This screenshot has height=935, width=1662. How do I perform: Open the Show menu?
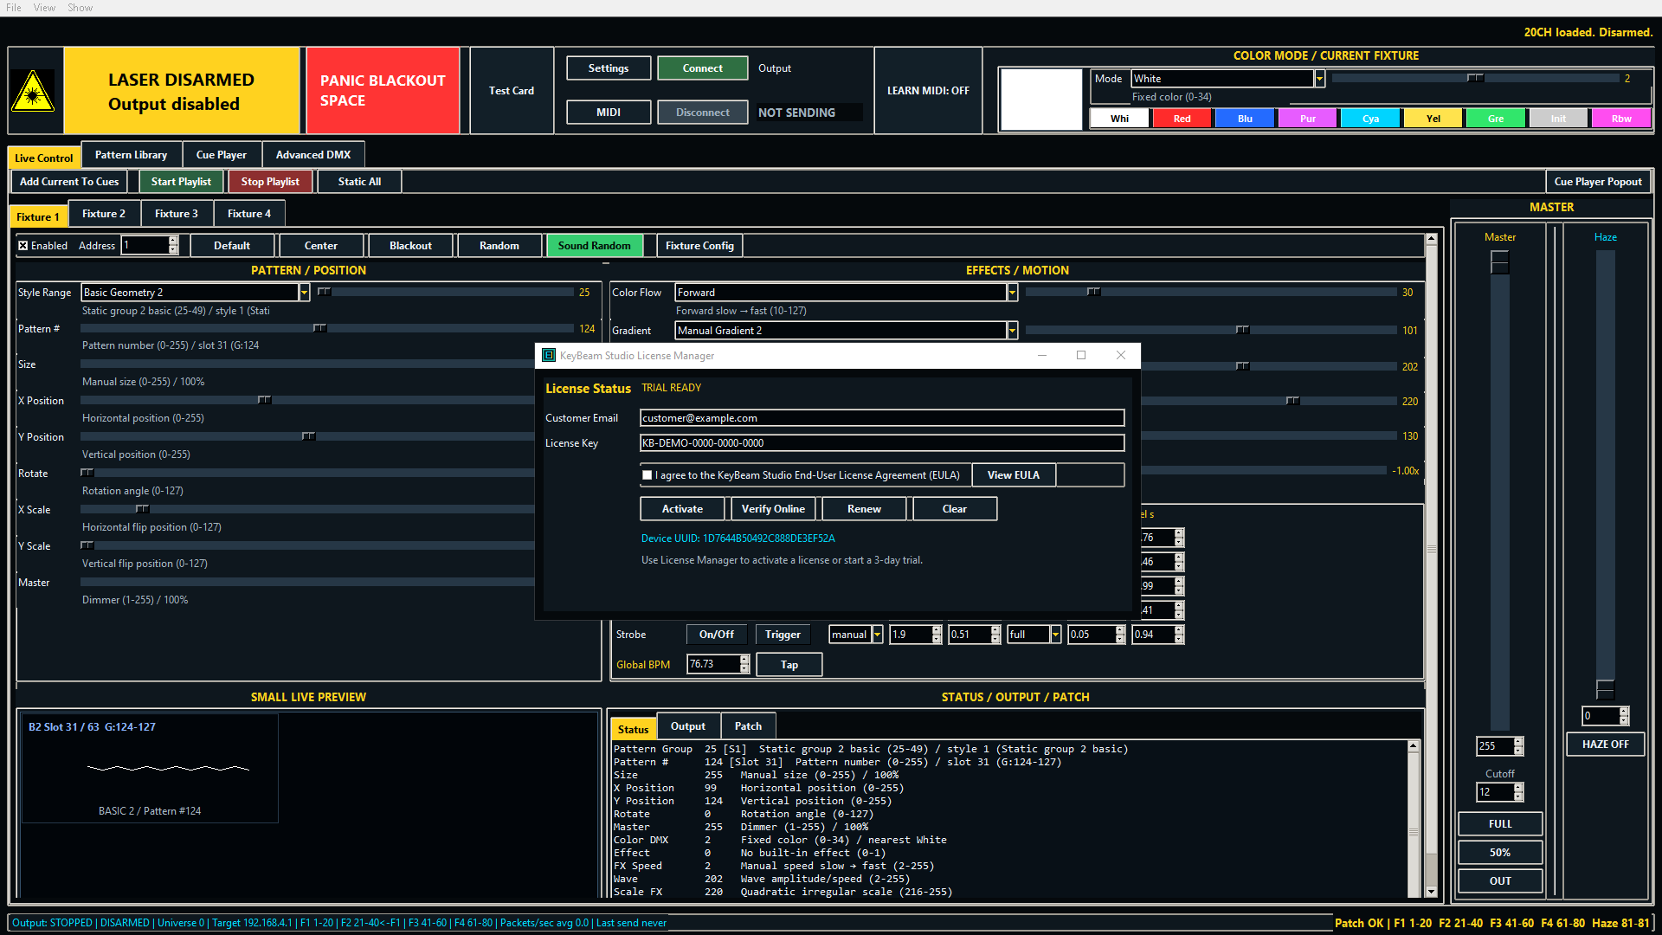pyautogui.click(x=80, y=8)
